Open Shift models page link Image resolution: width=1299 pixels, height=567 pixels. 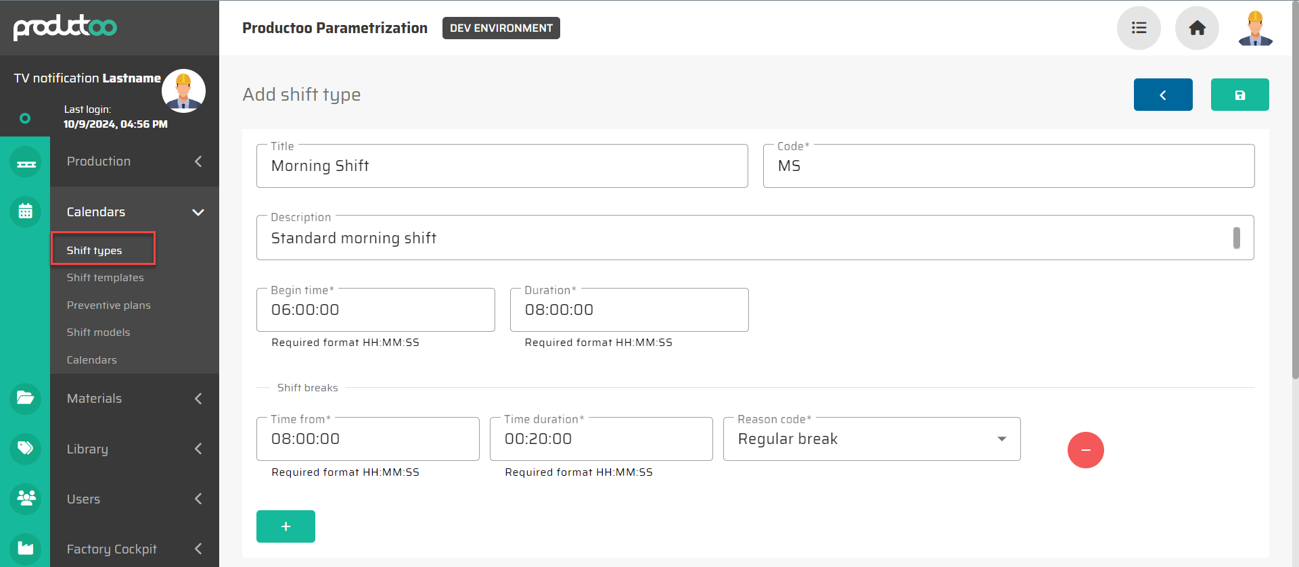coord(98,332)
